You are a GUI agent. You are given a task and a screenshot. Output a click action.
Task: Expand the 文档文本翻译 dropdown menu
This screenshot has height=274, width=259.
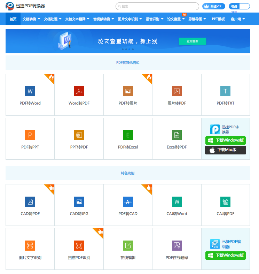(77, 19)
